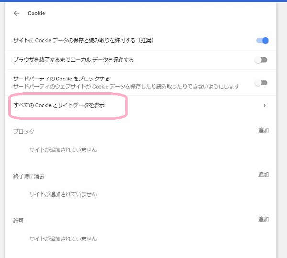Viewport: 287px width, 258px height.
Task: Click 追加 next to 終了時に消去 section
Action: coord(264,175)
